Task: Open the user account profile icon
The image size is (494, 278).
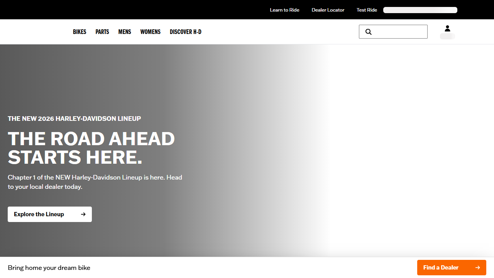Action: point(447,29)
